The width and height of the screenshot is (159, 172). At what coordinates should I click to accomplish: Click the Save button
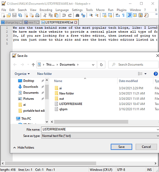pos(122,147)
